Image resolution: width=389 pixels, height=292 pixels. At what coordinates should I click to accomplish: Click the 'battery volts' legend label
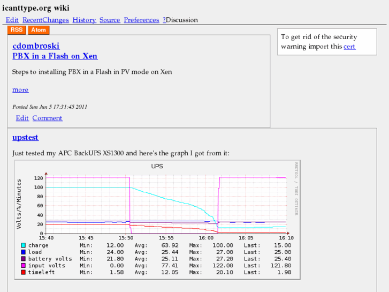(x=50, y=259)
